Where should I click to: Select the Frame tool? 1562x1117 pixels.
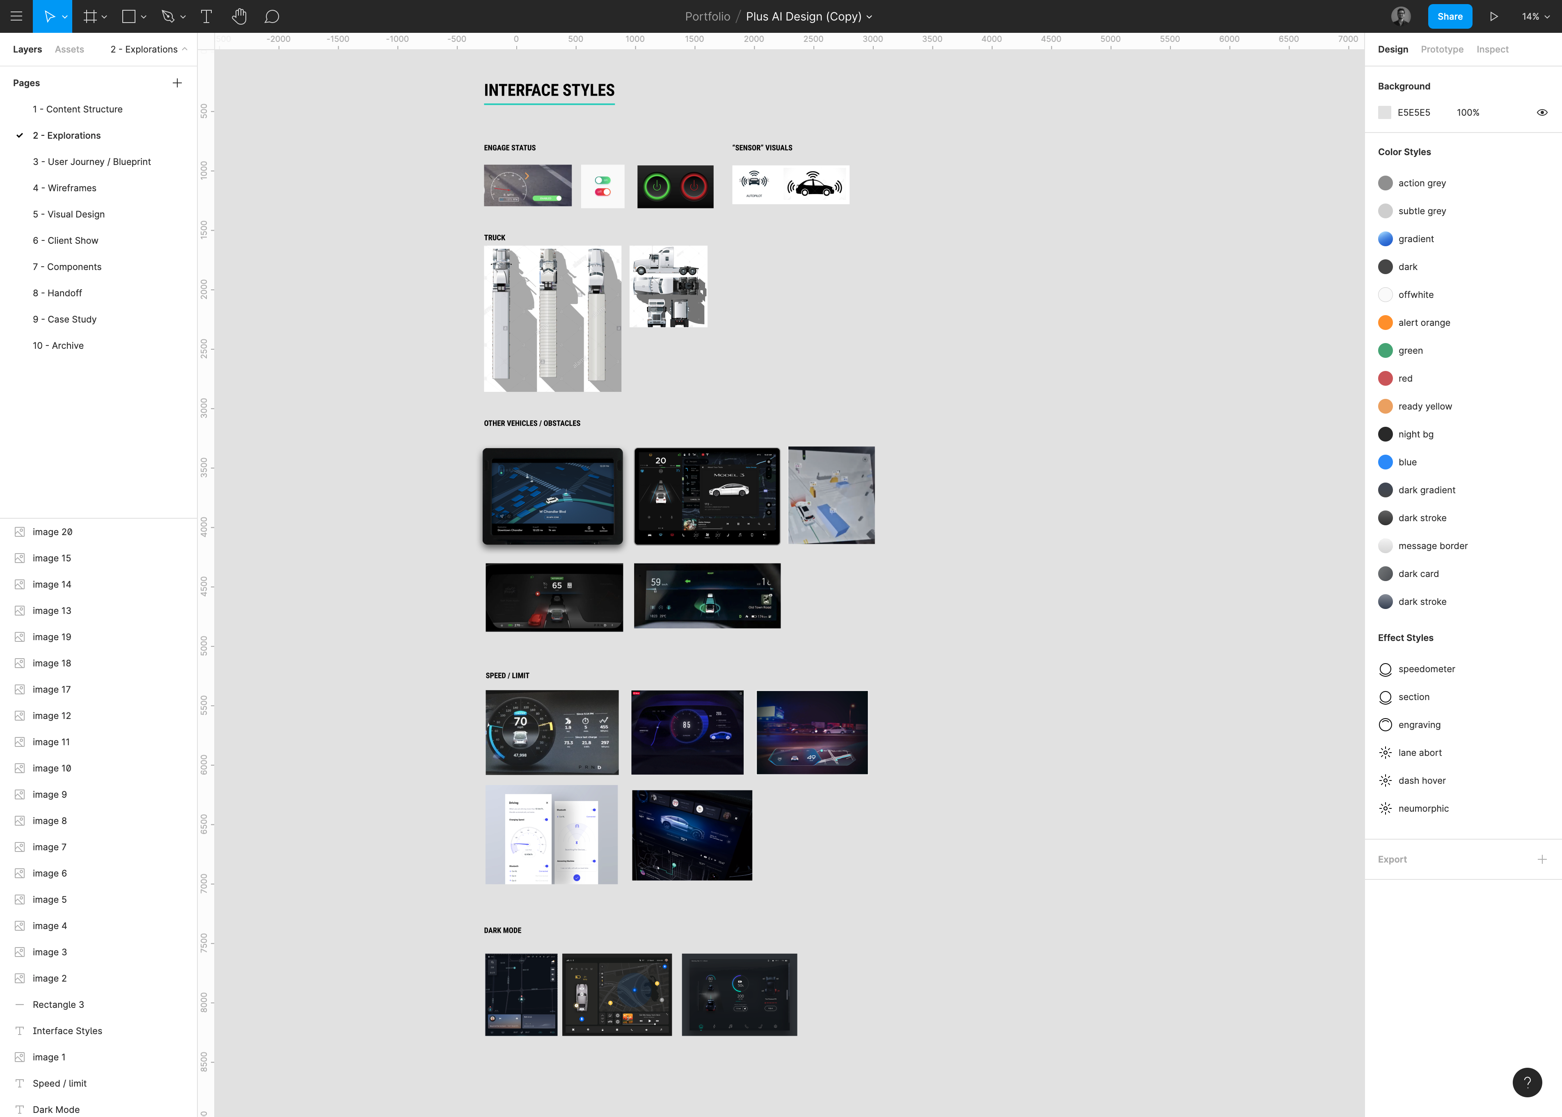point(90,16)
